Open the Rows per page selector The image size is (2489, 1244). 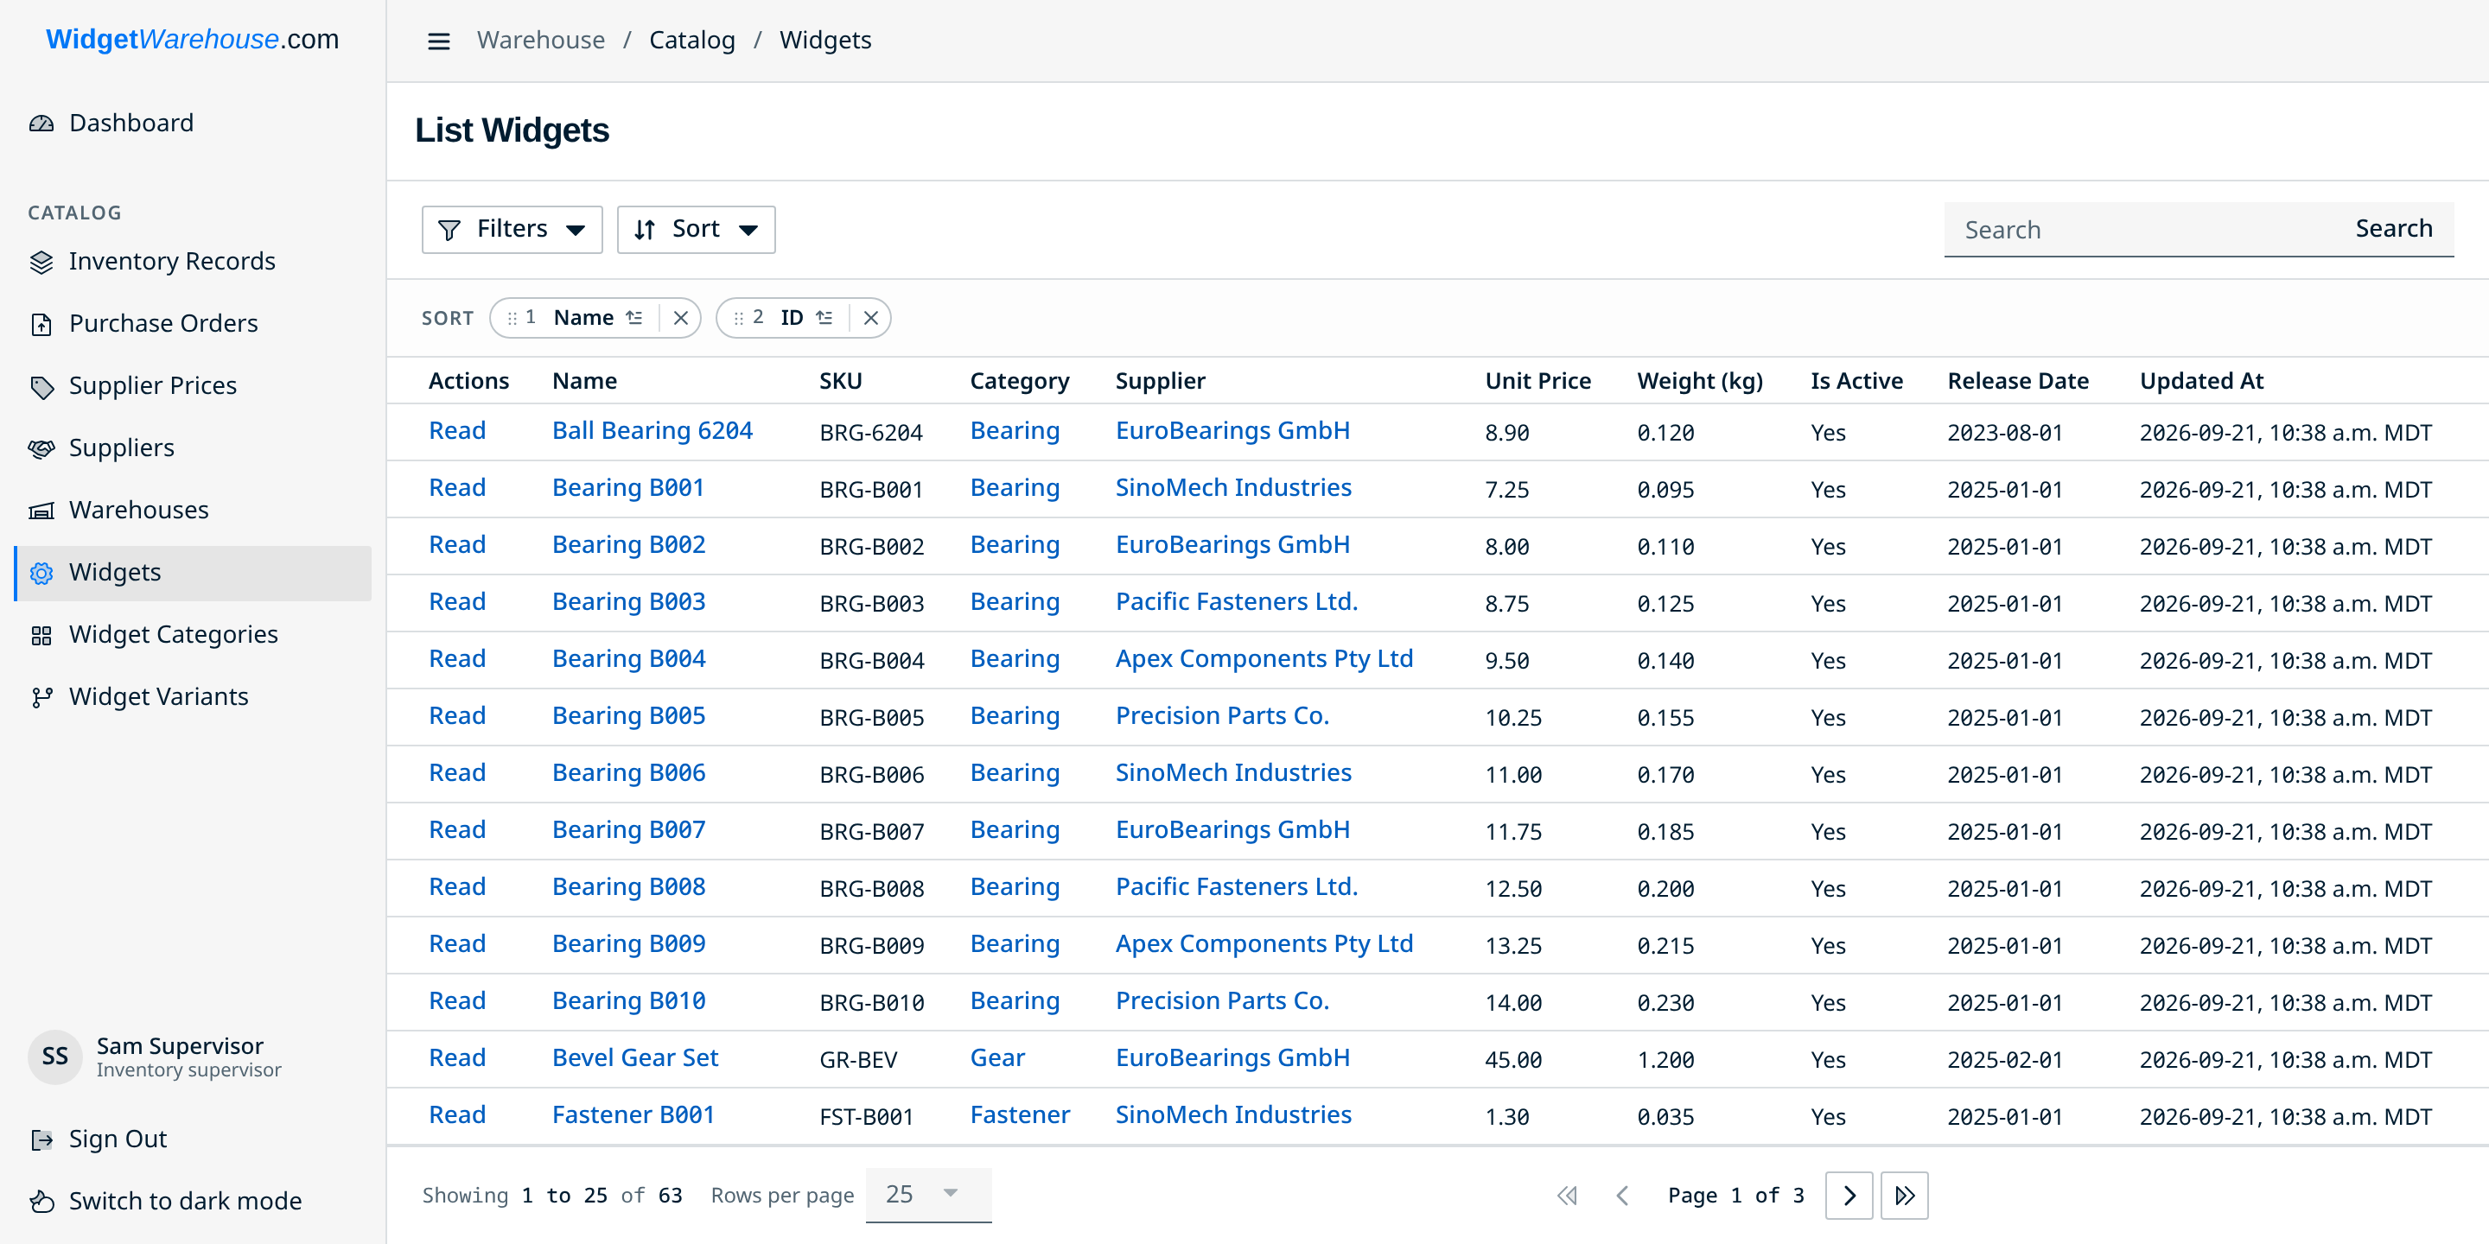pos(927,1195)
